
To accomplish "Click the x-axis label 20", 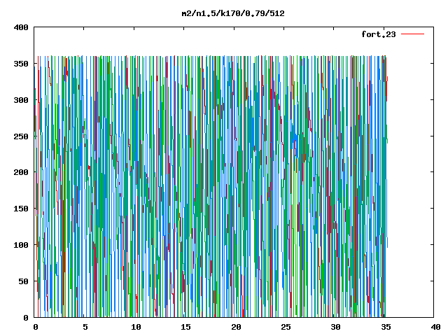I will [236, 327].
